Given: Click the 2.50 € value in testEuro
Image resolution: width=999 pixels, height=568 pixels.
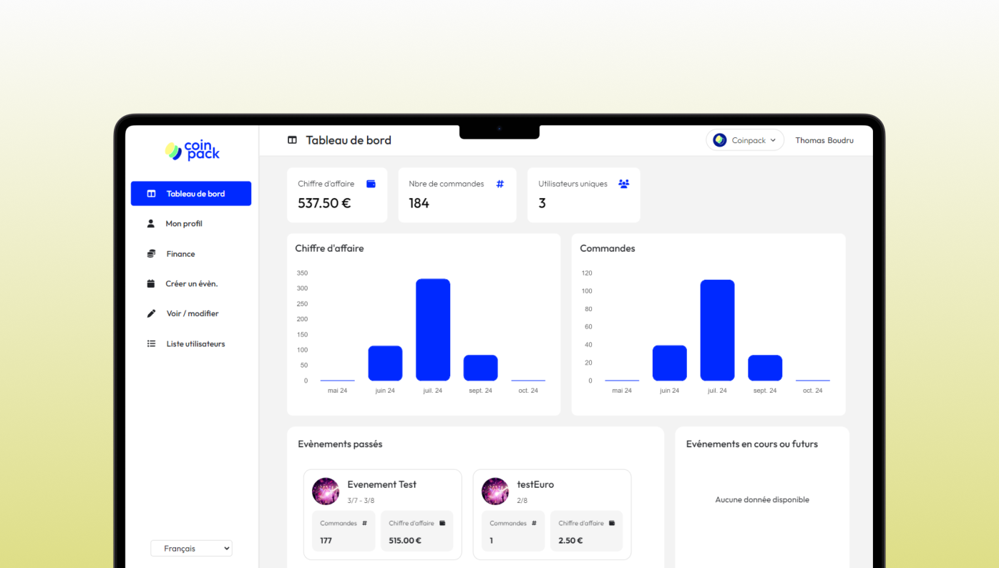Looking at the screenshot, I should [570, 540].
